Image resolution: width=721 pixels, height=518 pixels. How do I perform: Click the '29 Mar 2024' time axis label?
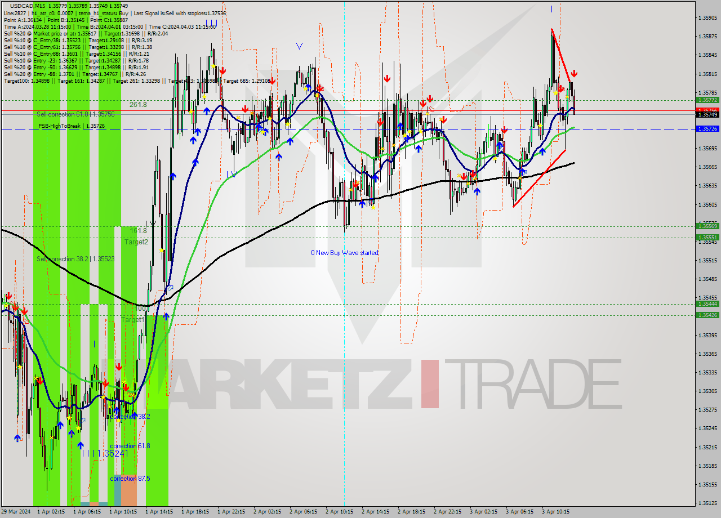(x=15, y=512)
